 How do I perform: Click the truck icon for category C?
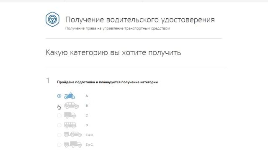(70, 115)
